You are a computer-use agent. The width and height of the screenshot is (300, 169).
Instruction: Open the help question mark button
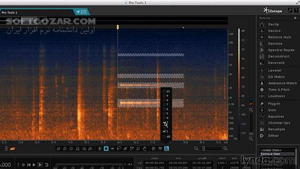(x=296, y=10)
